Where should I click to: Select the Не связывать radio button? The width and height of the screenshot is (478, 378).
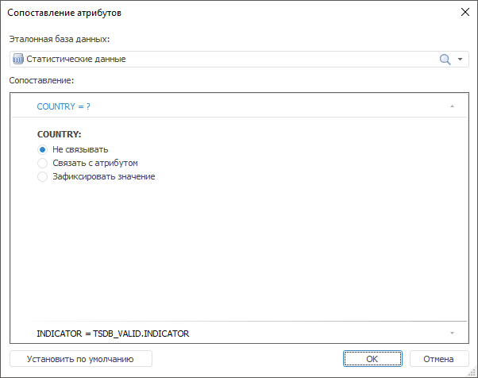43,149
